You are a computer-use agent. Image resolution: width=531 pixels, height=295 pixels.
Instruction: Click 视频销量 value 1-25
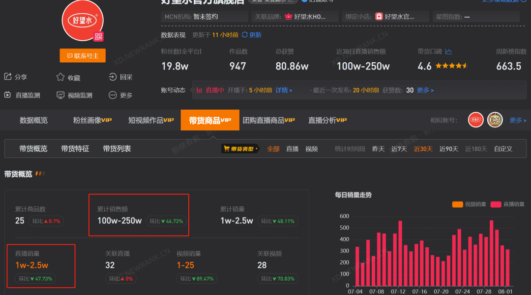(185, 265)
